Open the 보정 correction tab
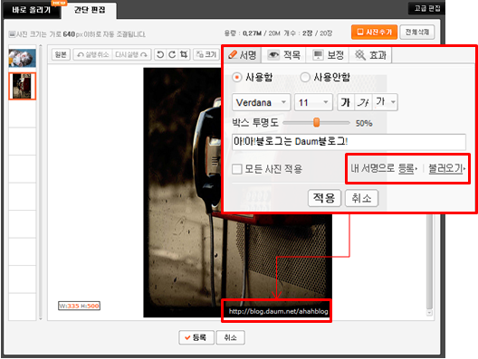This screenshot has width=478, height=359. pyautogui.click(x=328, y=55)
